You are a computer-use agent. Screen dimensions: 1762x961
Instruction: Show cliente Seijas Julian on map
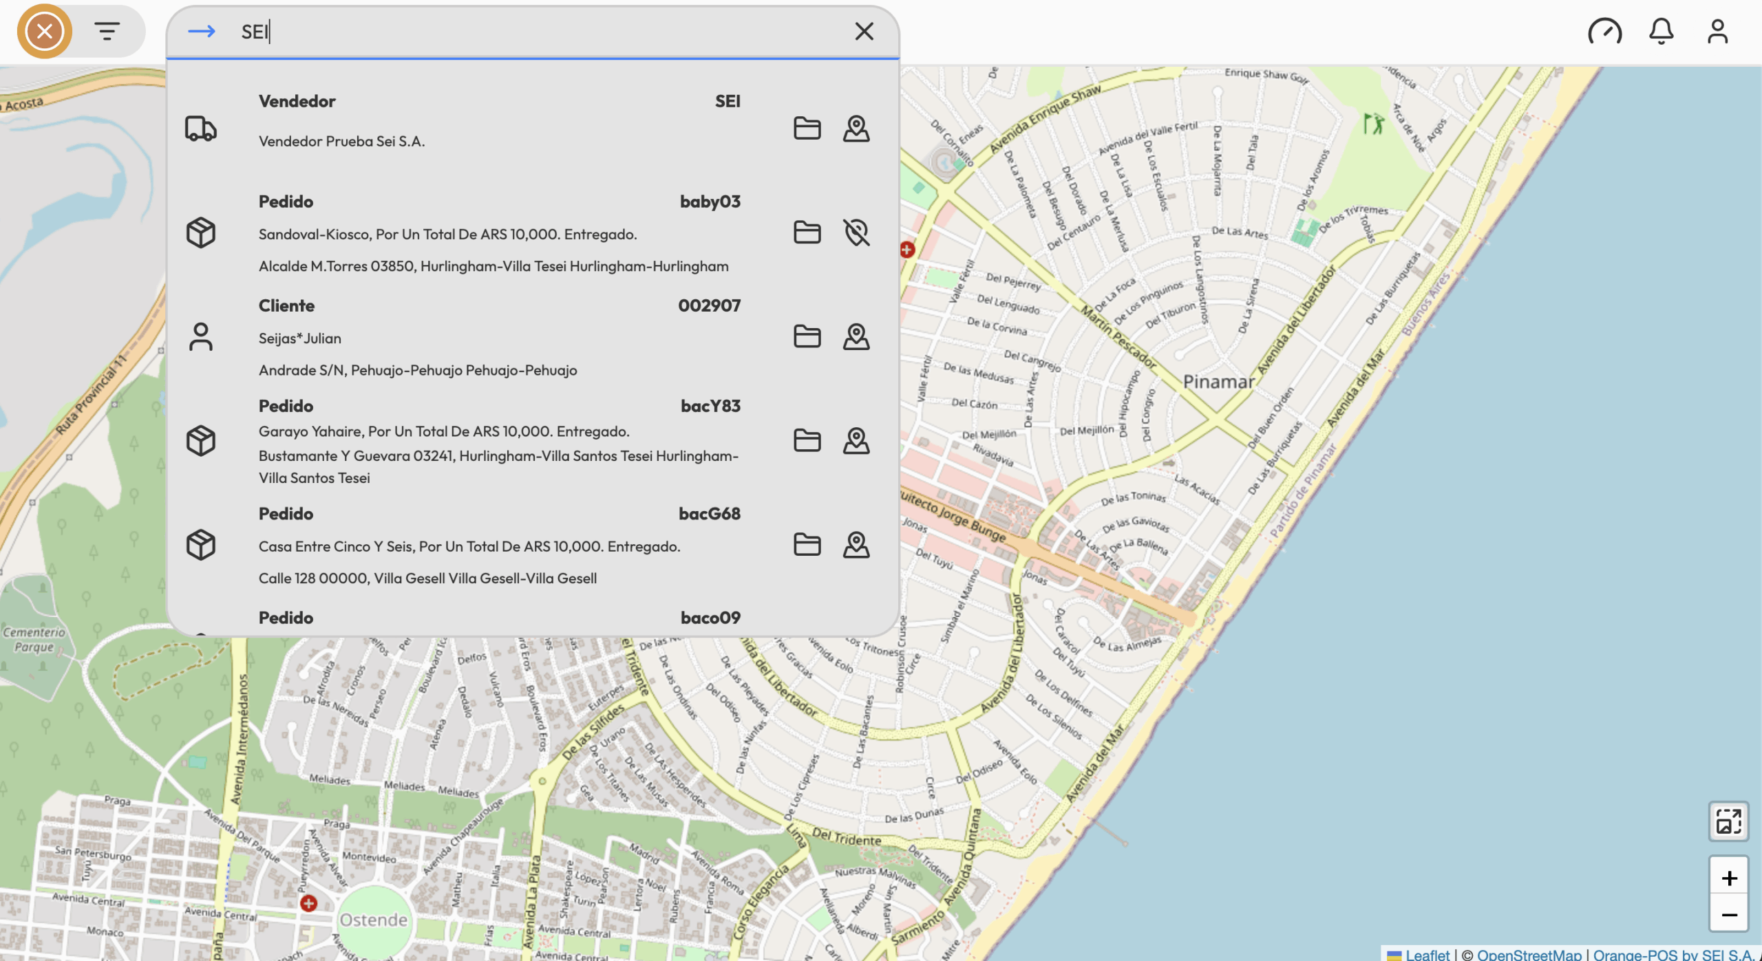pos(856,337)
